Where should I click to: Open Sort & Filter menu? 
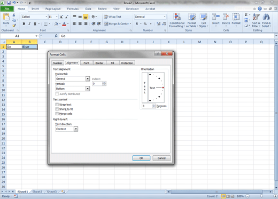[x=256, y=20]
